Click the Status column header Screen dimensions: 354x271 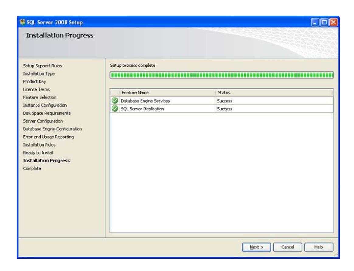coord(274,93)
